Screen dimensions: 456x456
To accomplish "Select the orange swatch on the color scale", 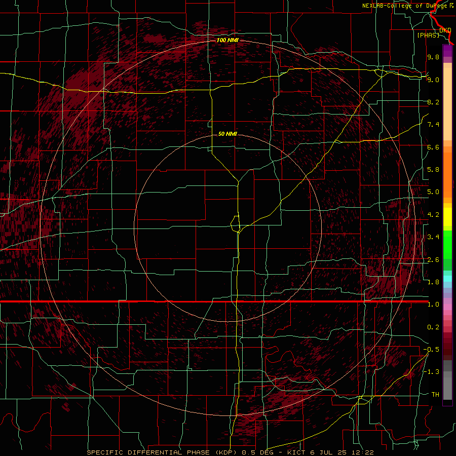I will (x=447, y=174).
